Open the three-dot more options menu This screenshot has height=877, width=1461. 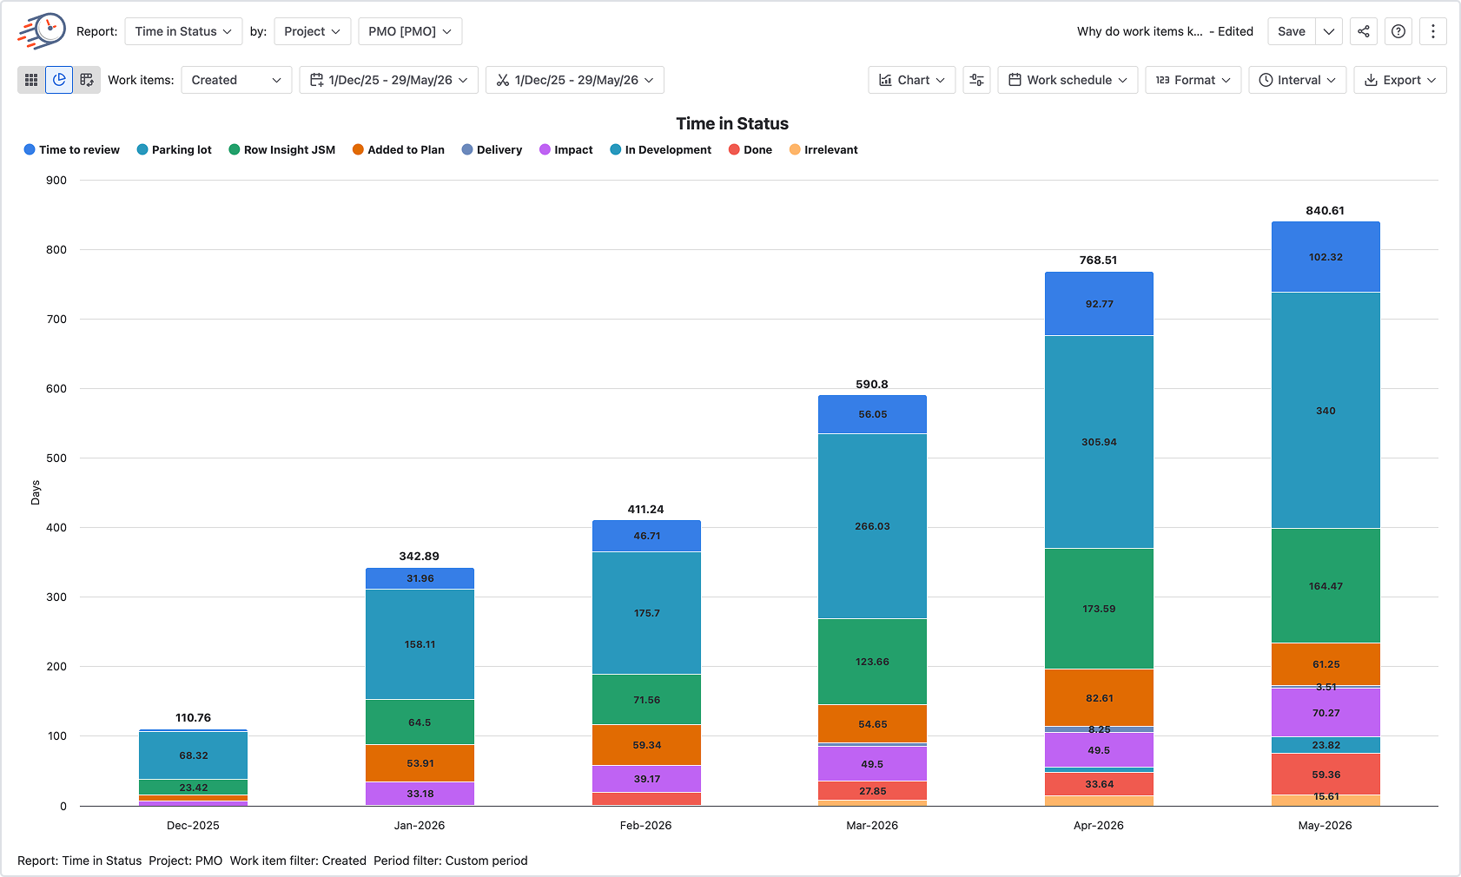(x=1433, y=31)
